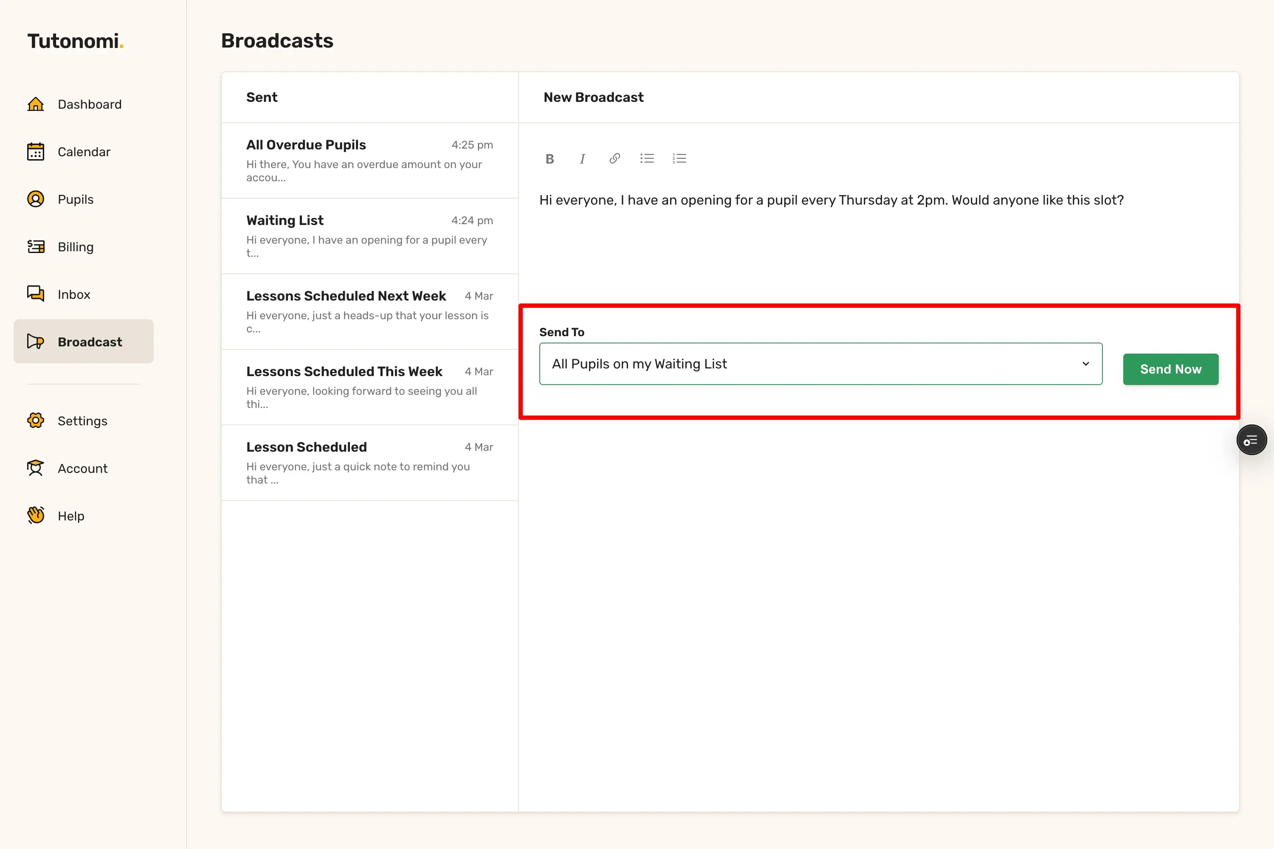The height and width of the screenshot is (849, 1274).
Task: Insert a bulleted list
Action: tap(647, 159)
